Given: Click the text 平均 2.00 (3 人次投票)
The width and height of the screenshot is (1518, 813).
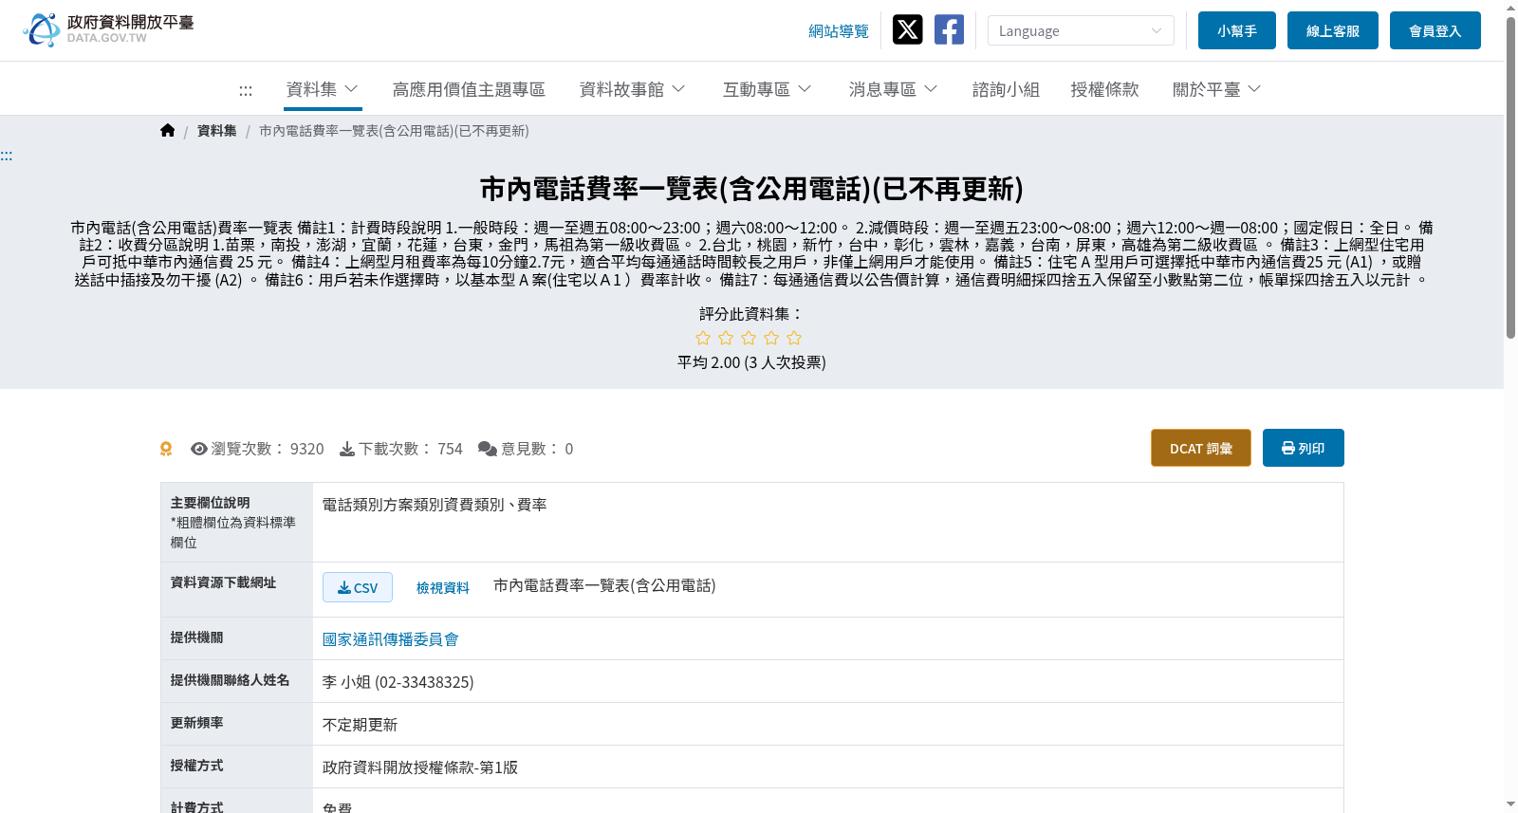Looking at the screenshot, I should 751,362.
